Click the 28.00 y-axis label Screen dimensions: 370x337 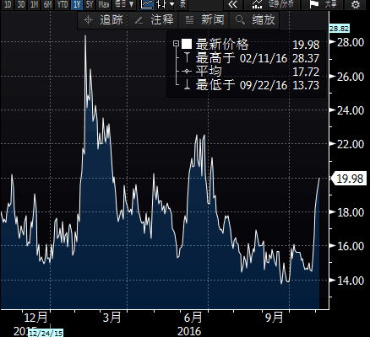pyautogui.click(x=351, y=42)
